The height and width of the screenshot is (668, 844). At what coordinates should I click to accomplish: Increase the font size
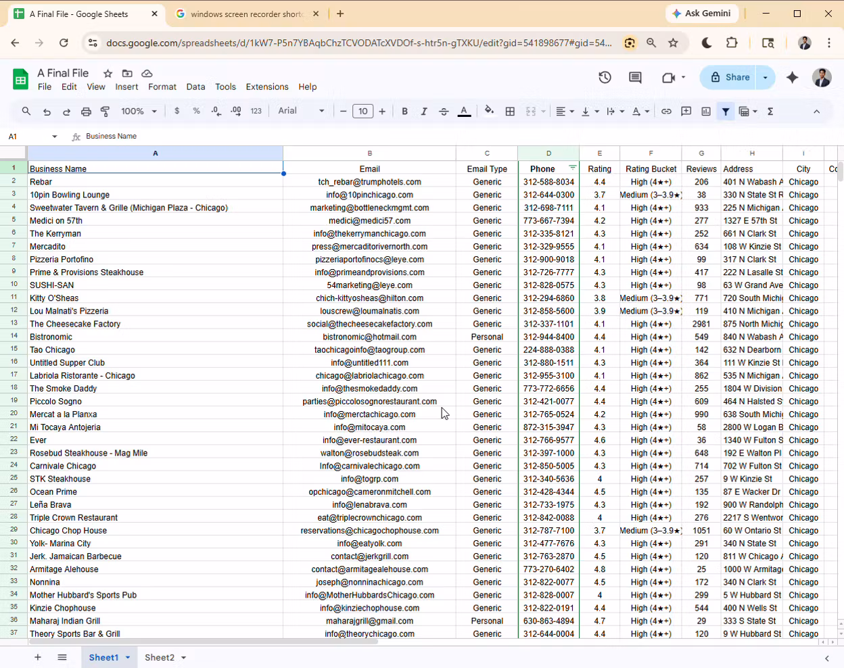pos(382,112)
